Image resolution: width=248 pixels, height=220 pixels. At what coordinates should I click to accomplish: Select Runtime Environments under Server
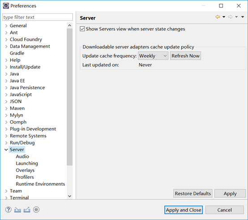[x=40, y=184]
